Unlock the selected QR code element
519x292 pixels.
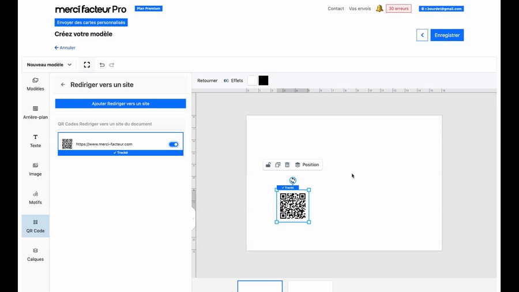point(268,164)
